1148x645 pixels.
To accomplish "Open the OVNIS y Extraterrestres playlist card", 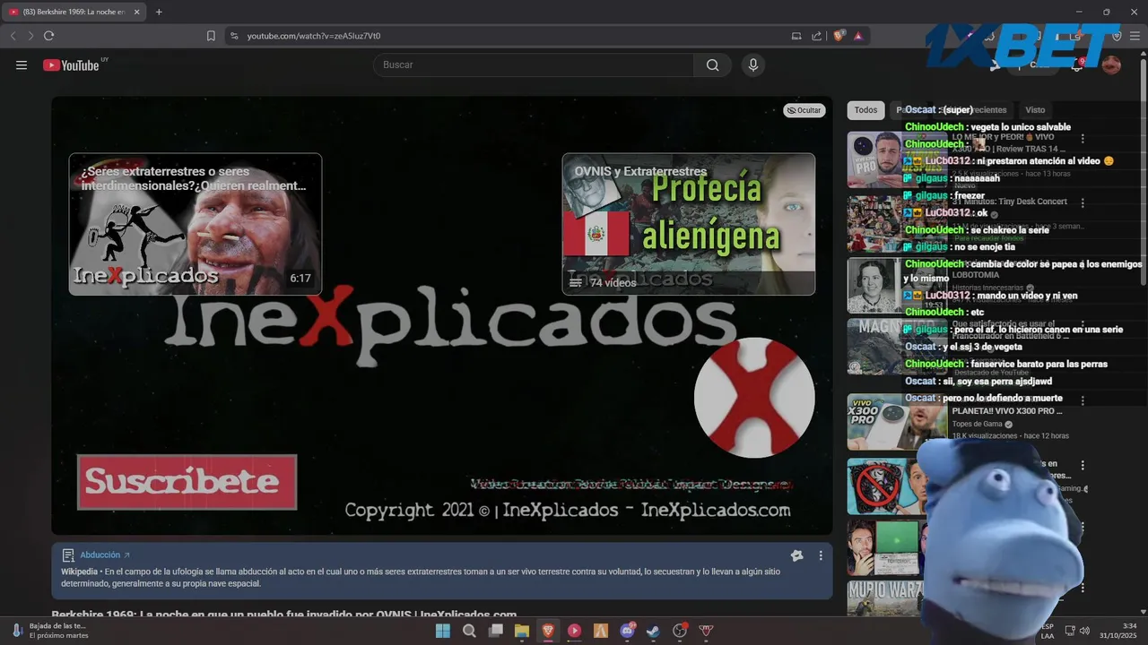I will coord(689,224).
